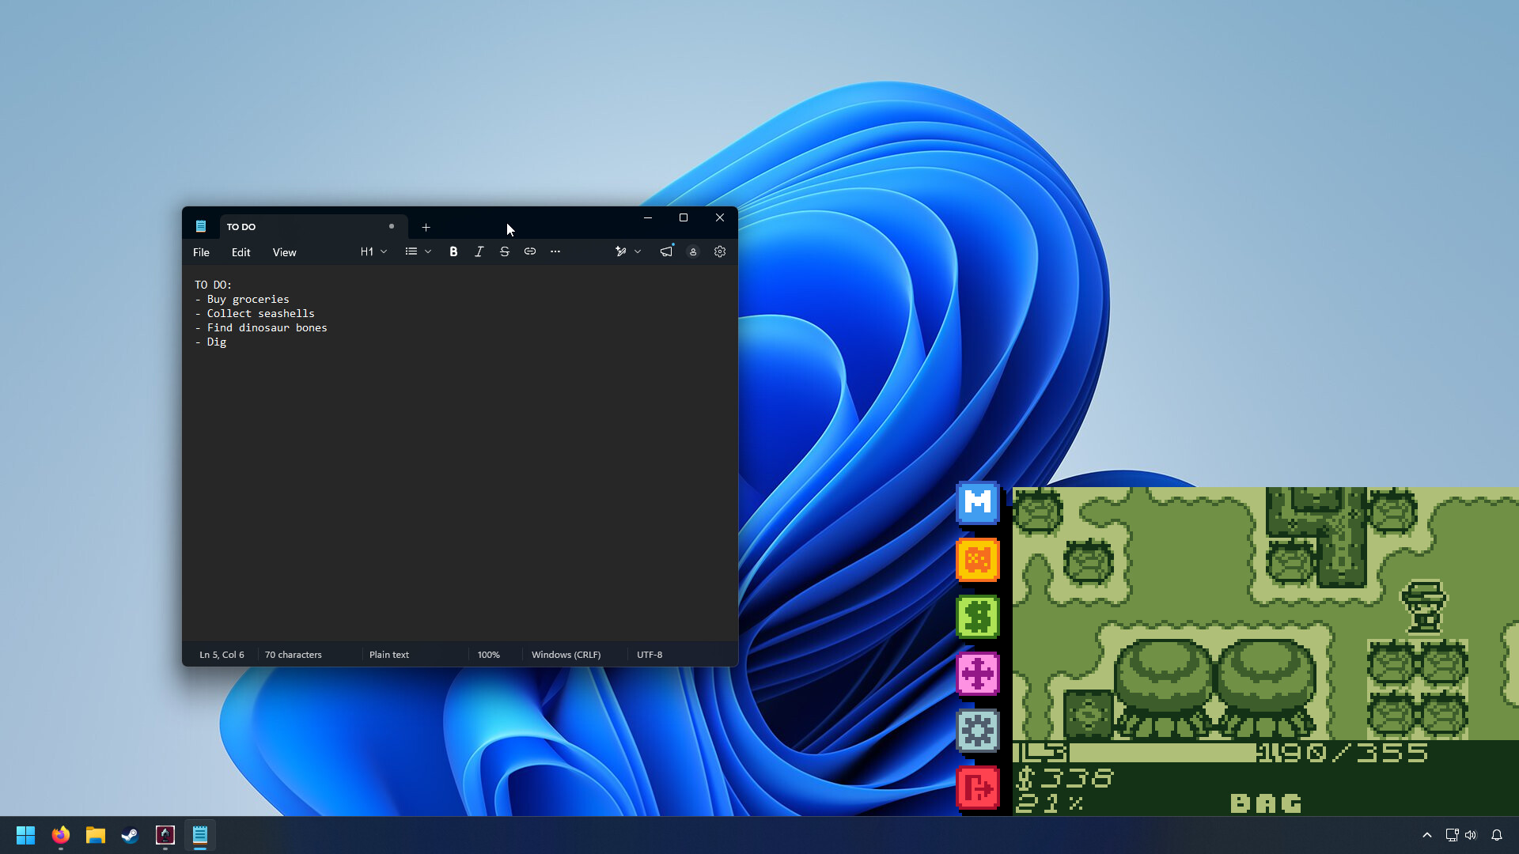
Task: Click the orange bug game overlay icon
Action: pos(978,560)
